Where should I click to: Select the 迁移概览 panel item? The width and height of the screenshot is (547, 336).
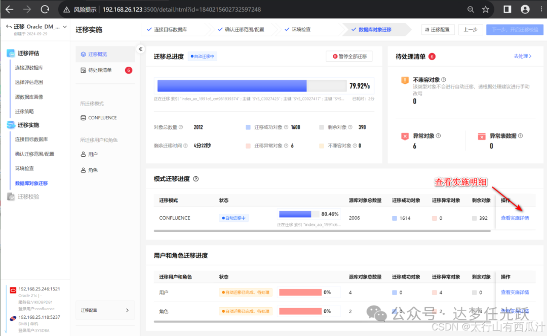point(105,55)
